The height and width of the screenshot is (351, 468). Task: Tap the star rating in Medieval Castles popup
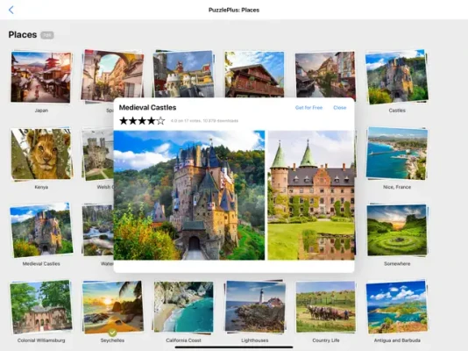click(x=142, y=121)
